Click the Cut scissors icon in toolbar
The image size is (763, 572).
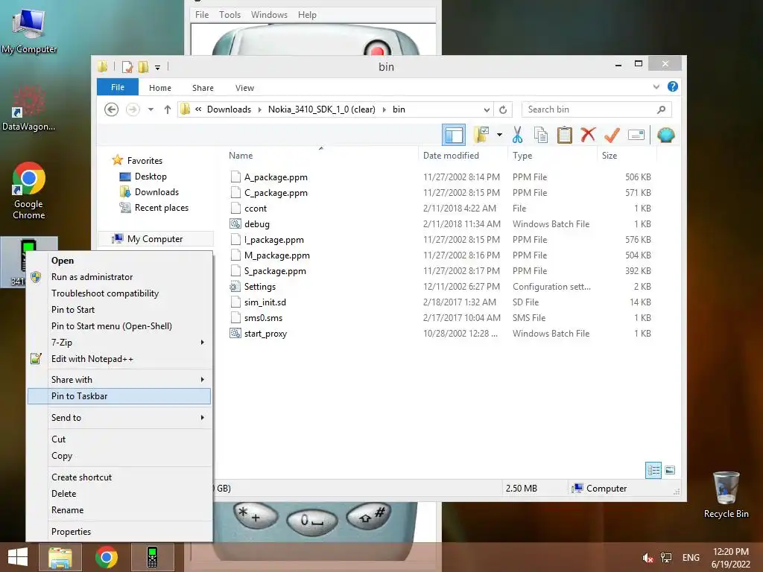click(x=517, y=135)
